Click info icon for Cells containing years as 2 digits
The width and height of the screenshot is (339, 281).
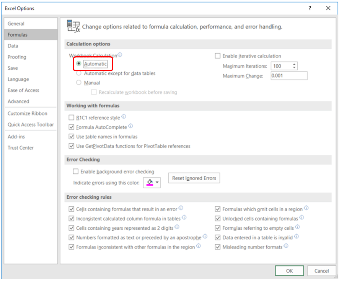point(177,227)
